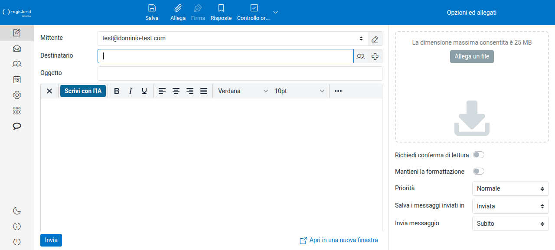This screenshot has height=250, width=555.
Task: Open the apps grid icon in the sidebar
Action: 17,110
